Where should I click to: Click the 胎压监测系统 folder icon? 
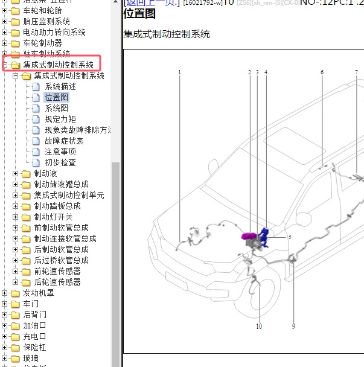[15, 22]
